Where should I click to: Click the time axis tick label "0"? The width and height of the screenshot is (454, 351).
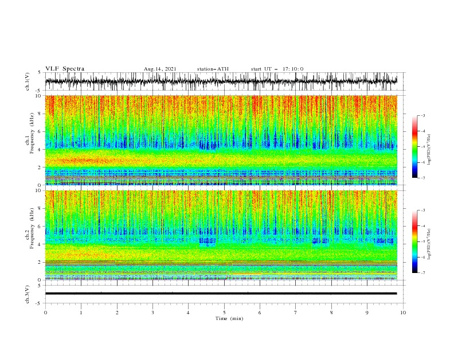point(45,313)
